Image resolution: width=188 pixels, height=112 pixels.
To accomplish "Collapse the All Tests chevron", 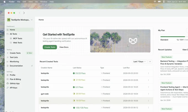I will tap(19, 34).
